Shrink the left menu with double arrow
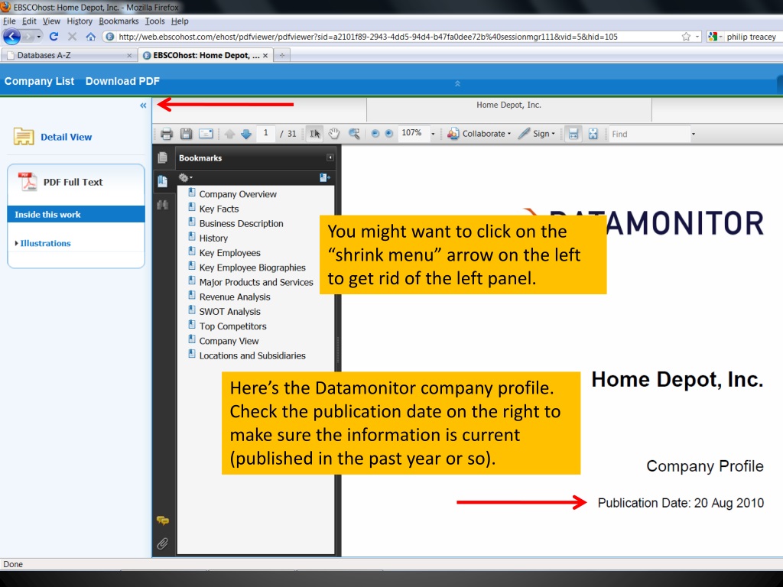The image size is (783, 587). (143, 105)
